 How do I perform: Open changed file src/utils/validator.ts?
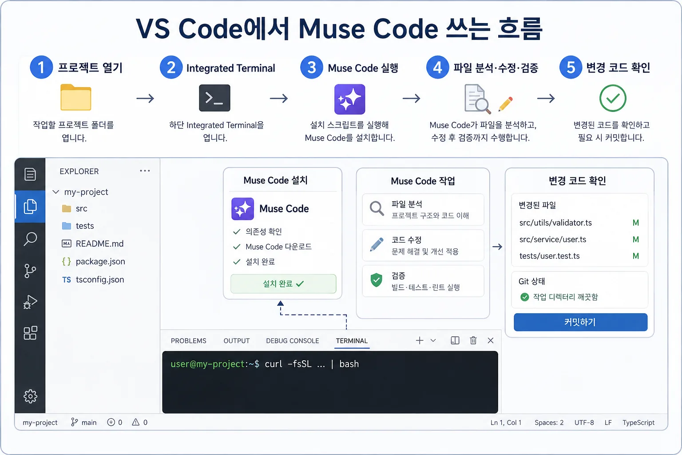pyautogui.click(x=555, y=223)
